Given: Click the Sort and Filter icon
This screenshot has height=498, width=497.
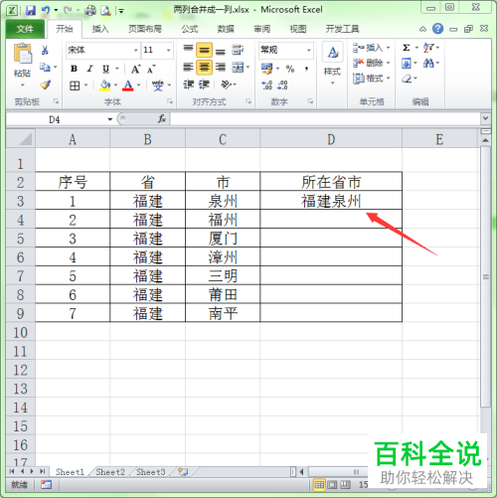Looking at the screenshot, I should coord(428,48).
